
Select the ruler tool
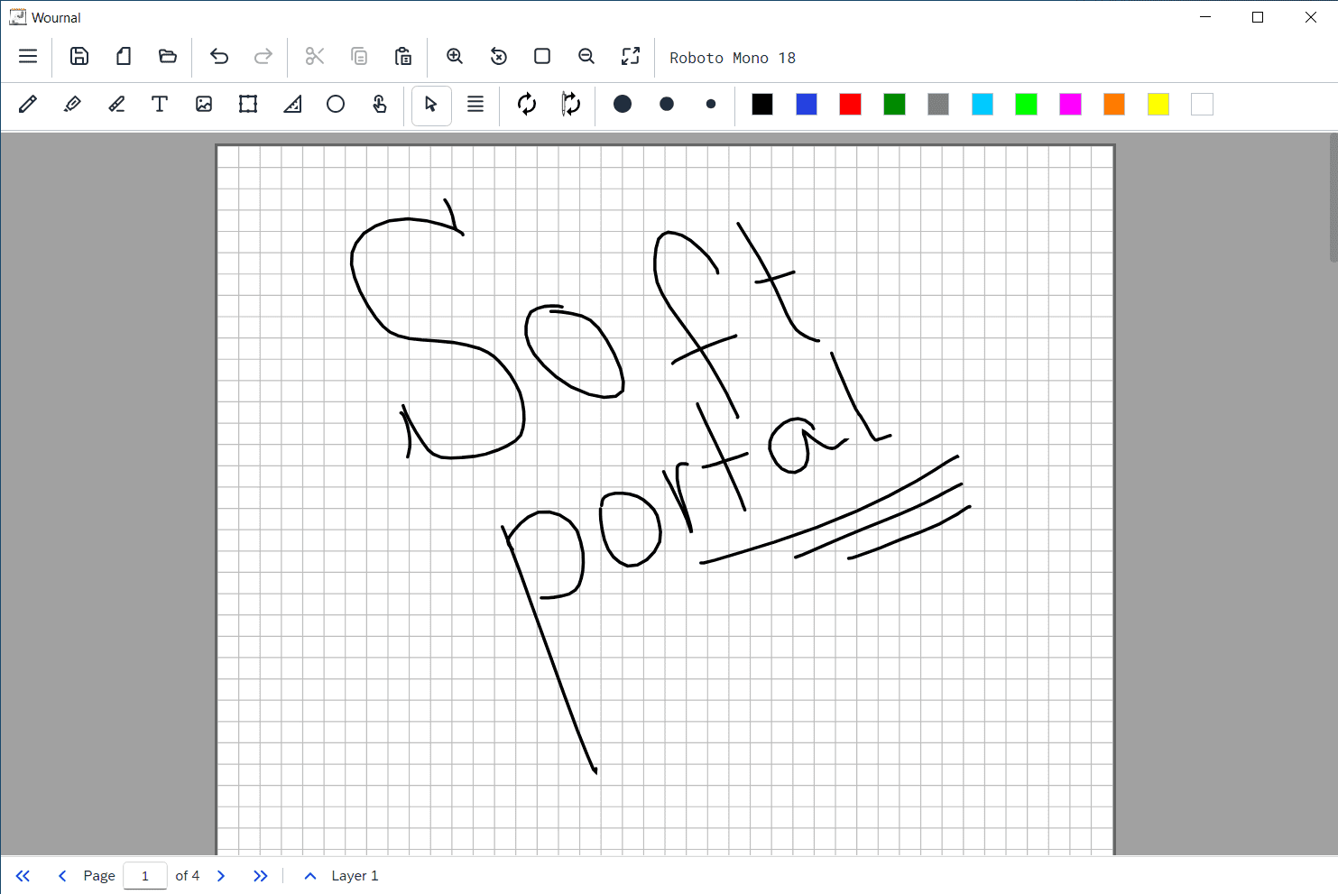point(292,105)
